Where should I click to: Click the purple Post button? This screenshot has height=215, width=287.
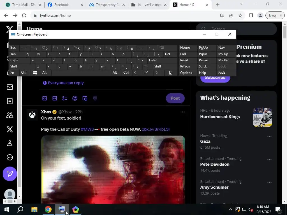tap(175, 98)
